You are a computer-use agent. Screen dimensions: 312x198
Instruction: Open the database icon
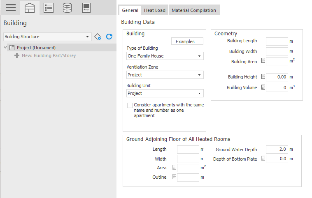67,8
